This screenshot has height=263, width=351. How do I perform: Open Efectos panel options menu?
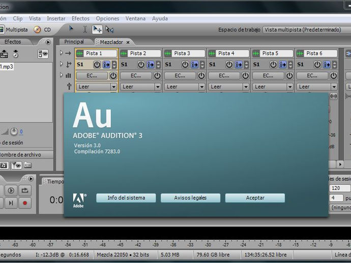(48, 42)
